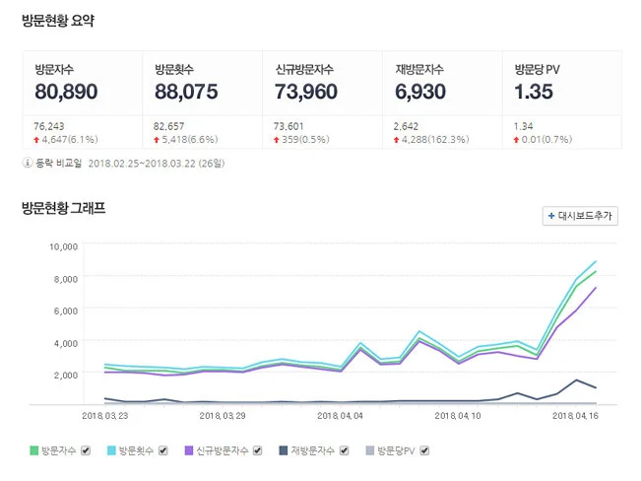
Task: Click the 방문현황 그래프 section heading
Action: pyautogui.click(x=63, y=209)
